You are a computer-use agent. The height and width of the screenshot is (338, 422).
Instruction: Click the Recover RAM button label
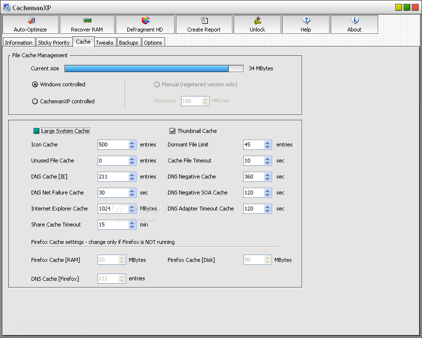pos(87,30)
